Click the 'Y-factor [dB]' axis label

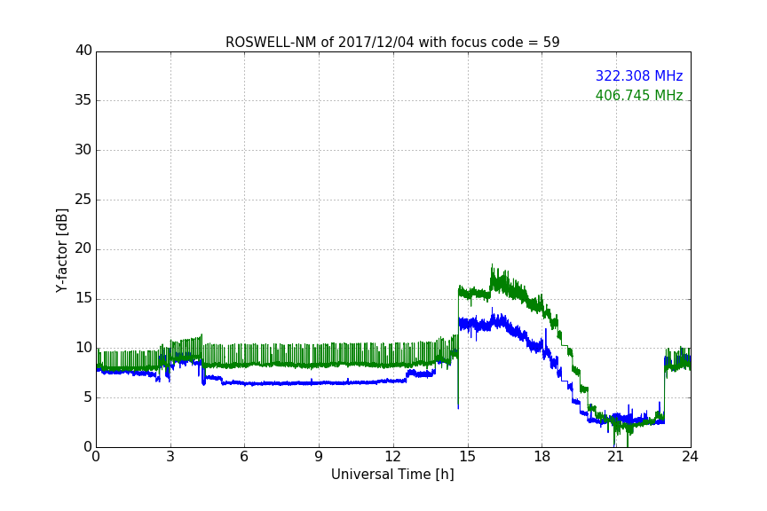pyautogui.click(x=61, y=250)
